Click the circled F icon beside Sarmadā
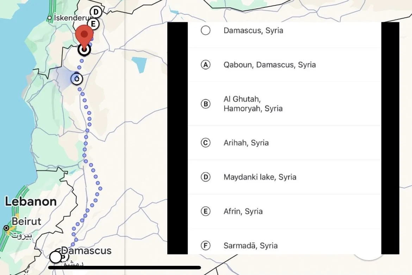412x275 pixels. point(206,245)
